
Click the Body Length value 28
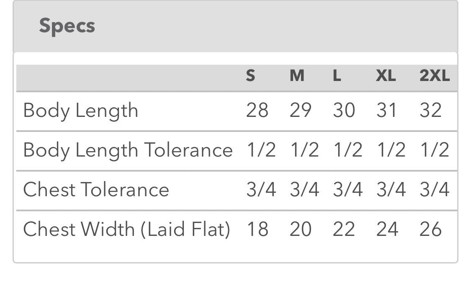[x=257, y=111]
